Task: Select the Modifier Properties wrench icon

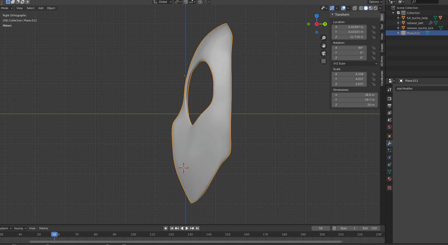Action: 389,143
